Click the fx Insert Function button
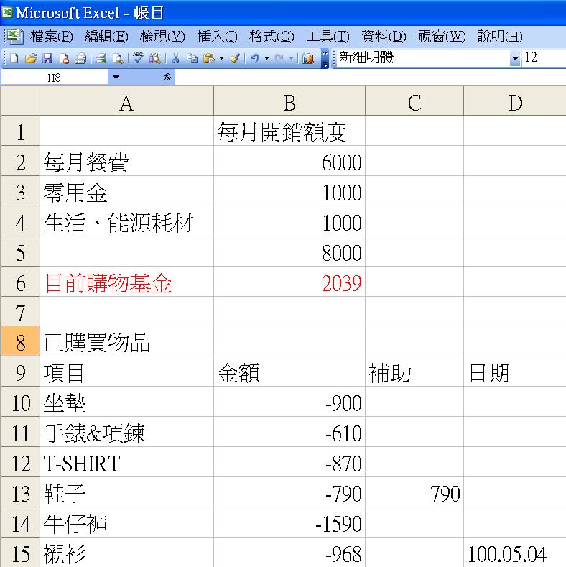Screen dimensions: 566x567 [x=167, y=77]
